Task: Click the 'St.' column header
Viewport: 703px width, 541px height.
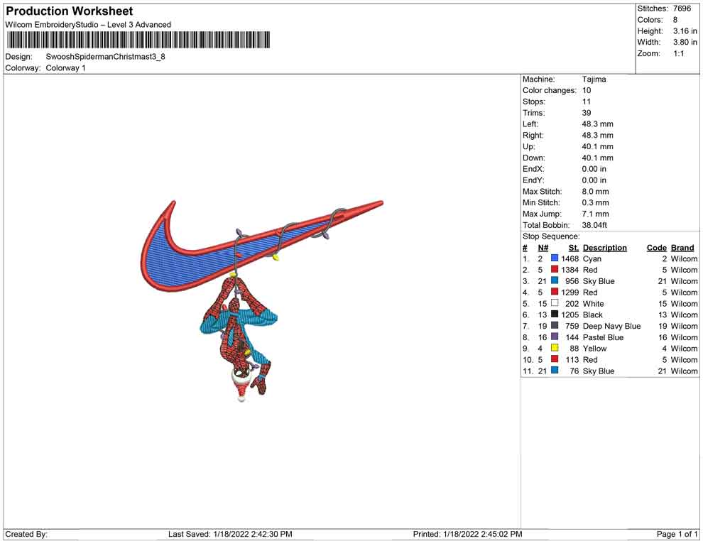Action: coord(574,248)
